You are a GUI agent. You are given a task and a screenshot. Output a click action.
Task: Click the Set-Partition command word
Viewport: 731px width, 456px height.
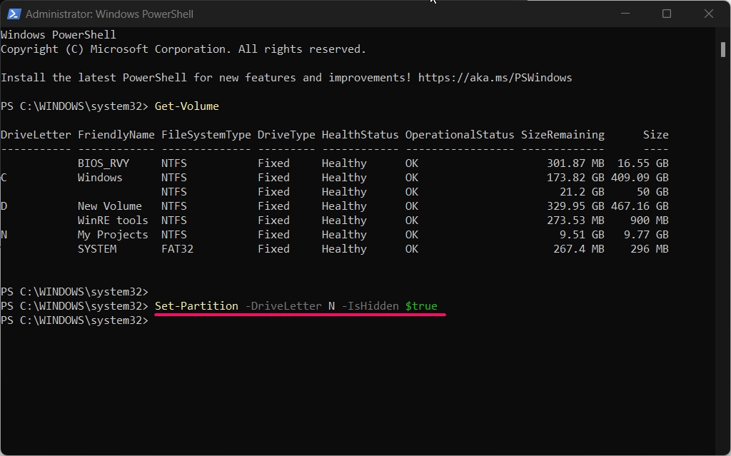(x=196, y=306)
